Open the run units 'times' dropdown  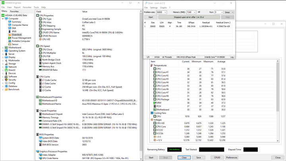[x=232, y=12]
